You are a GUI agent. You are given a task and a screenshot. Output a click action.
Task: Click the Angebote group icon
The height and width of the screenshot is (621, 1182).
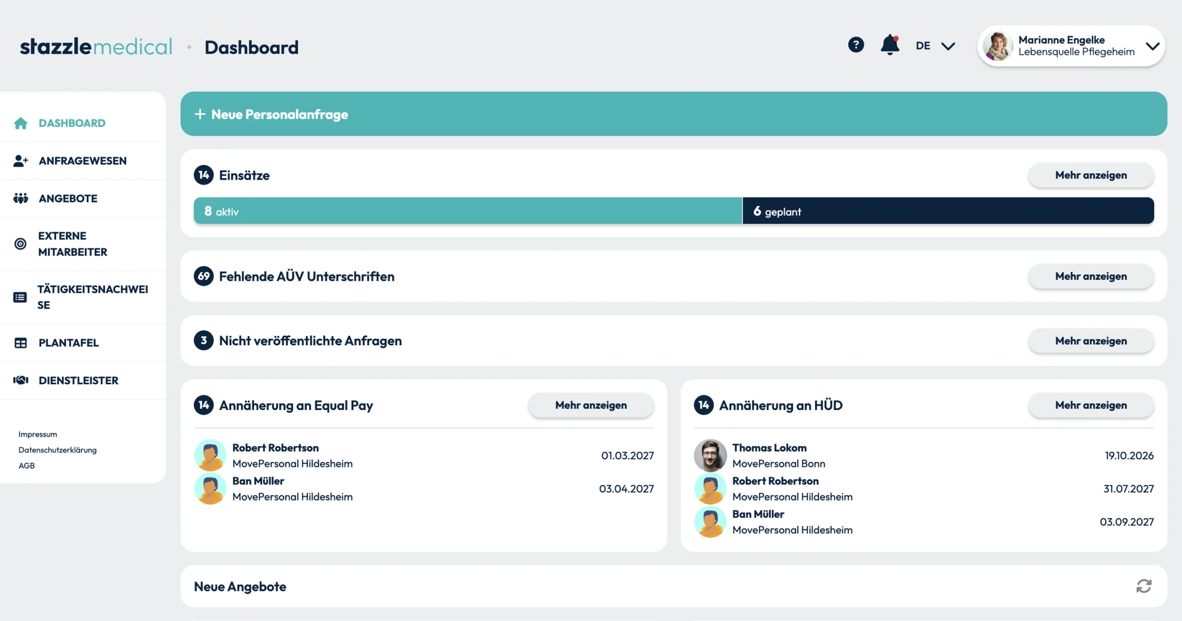(x=20, y=198)
